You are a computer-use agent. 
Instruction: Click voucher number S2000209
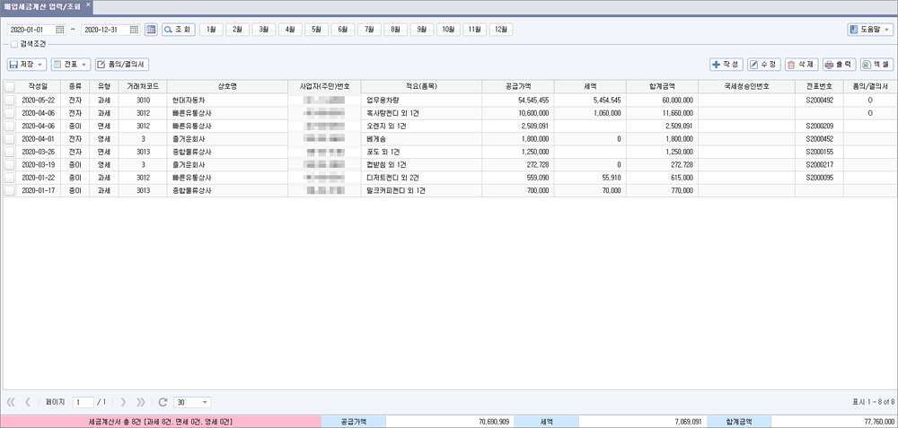click(x=819, y=126)
